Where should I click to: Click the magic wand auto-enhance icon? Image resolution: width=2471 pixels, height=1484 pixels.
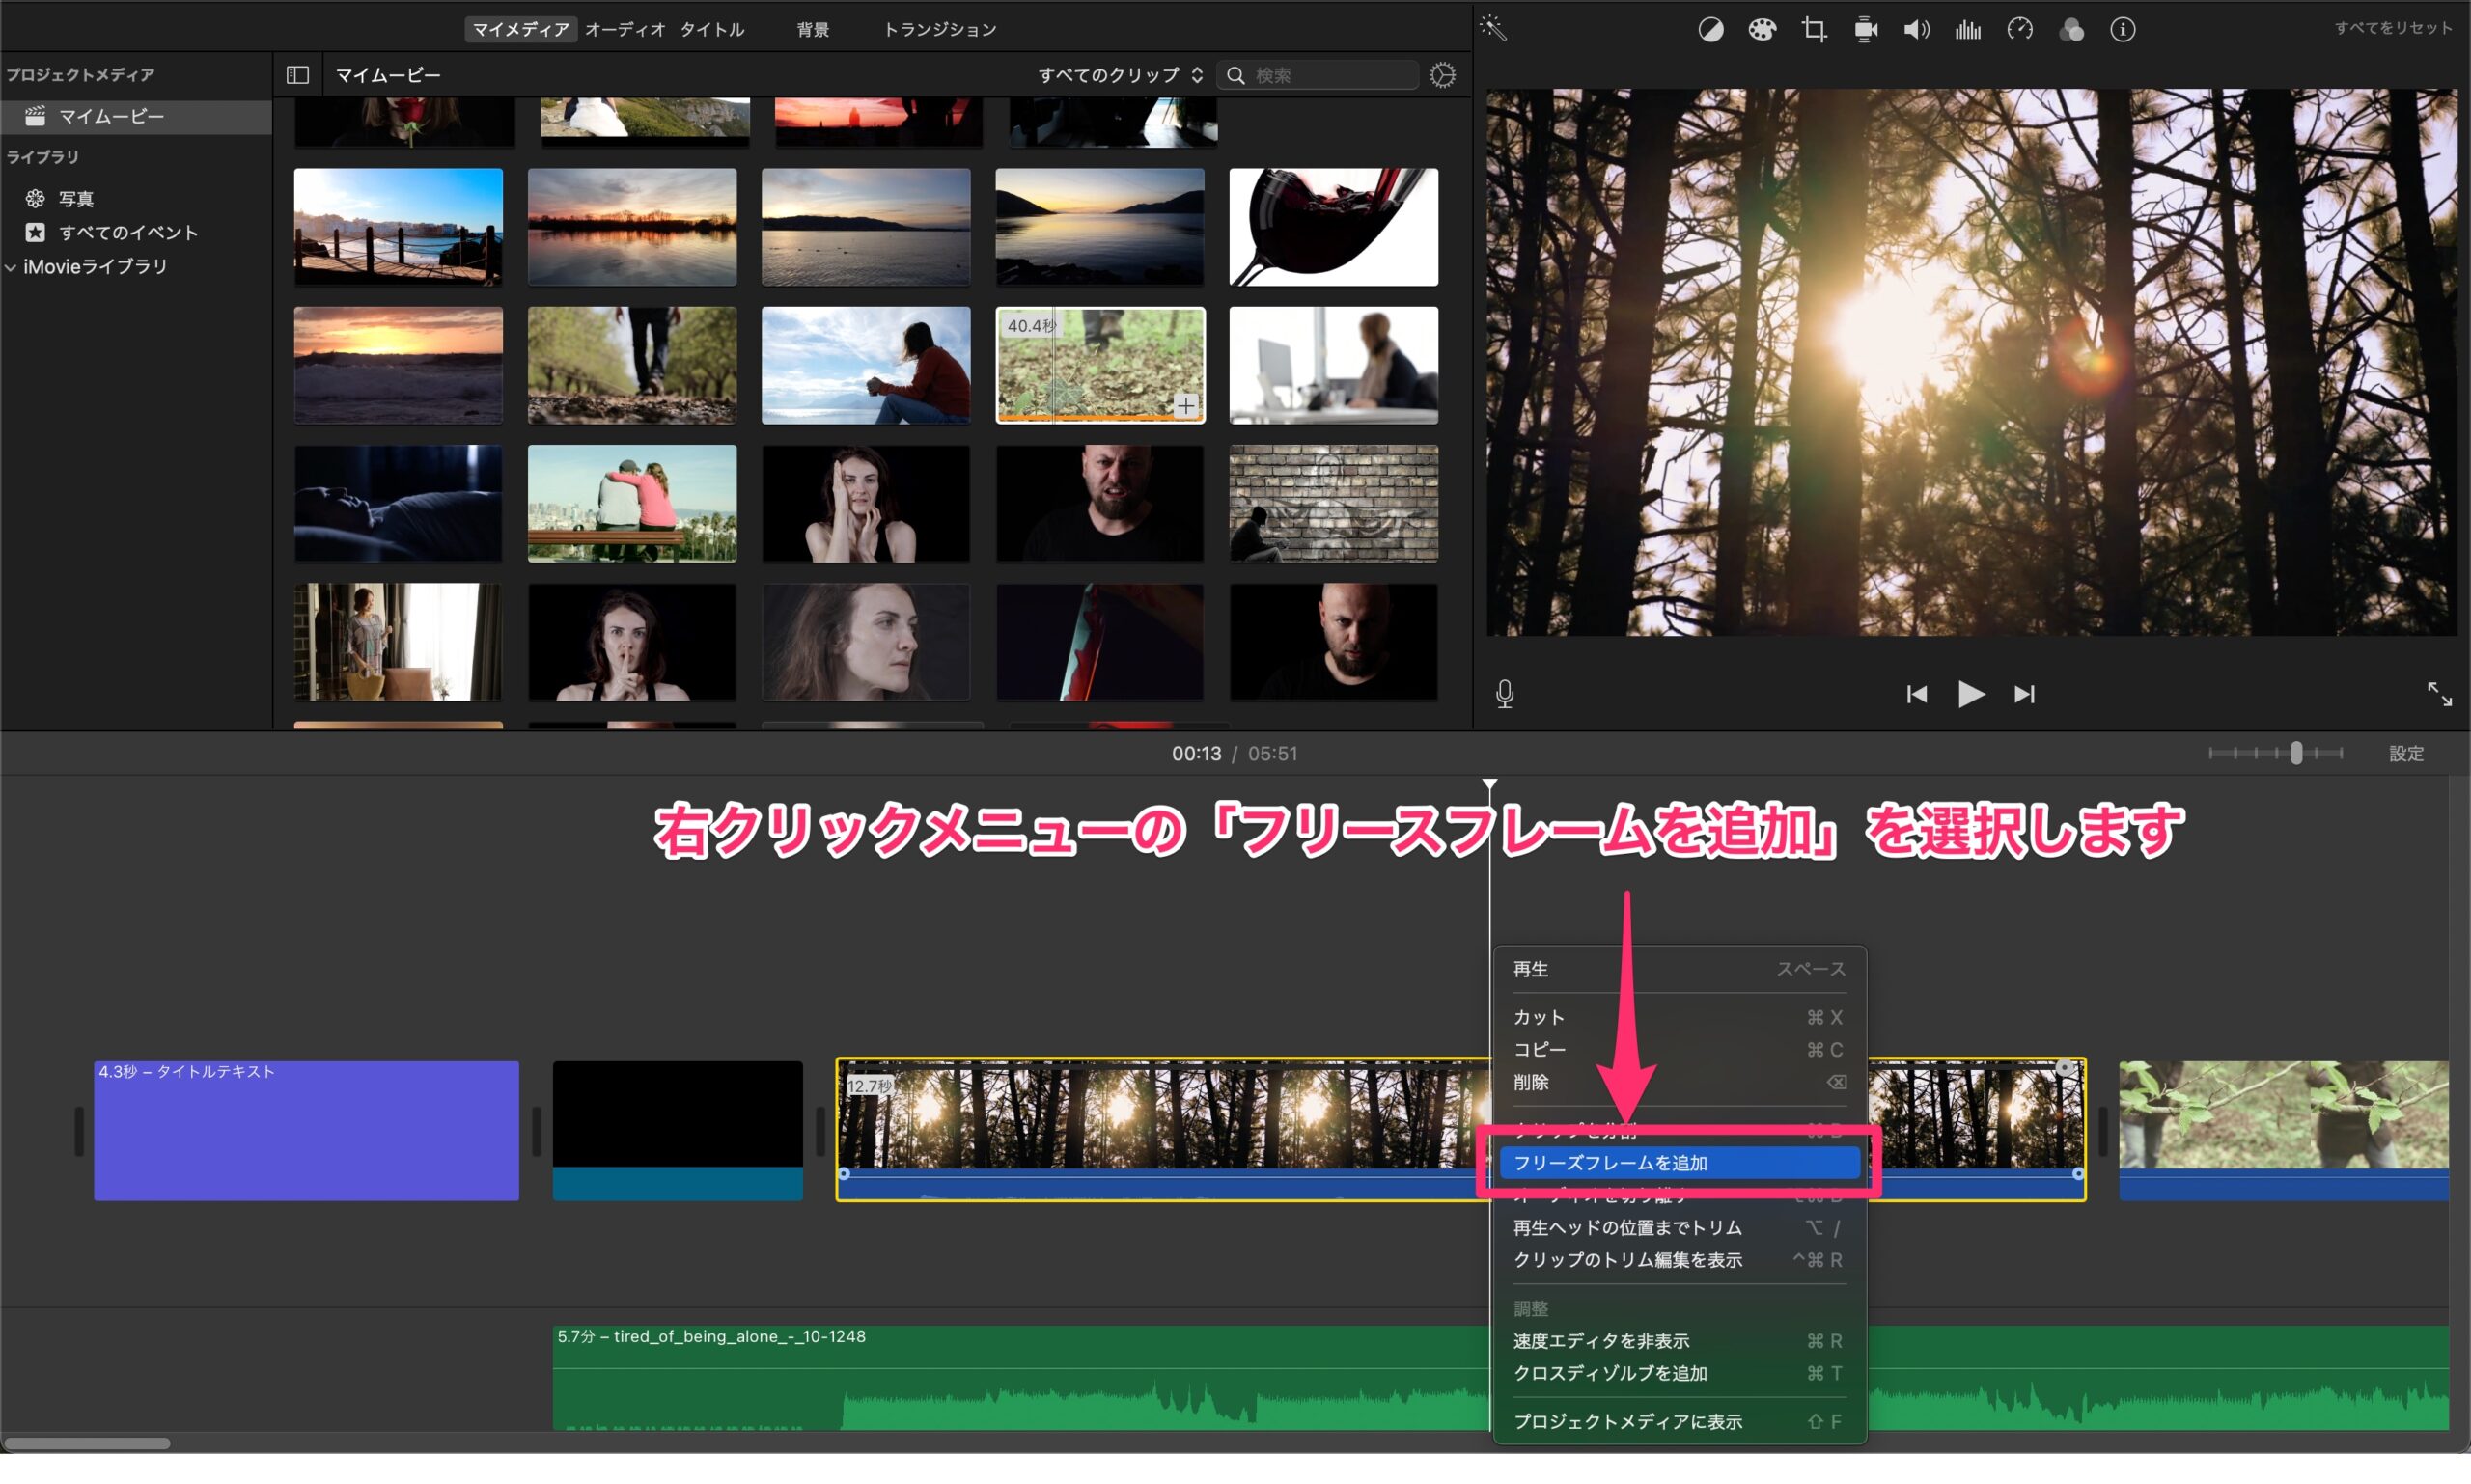(1493, 28)
